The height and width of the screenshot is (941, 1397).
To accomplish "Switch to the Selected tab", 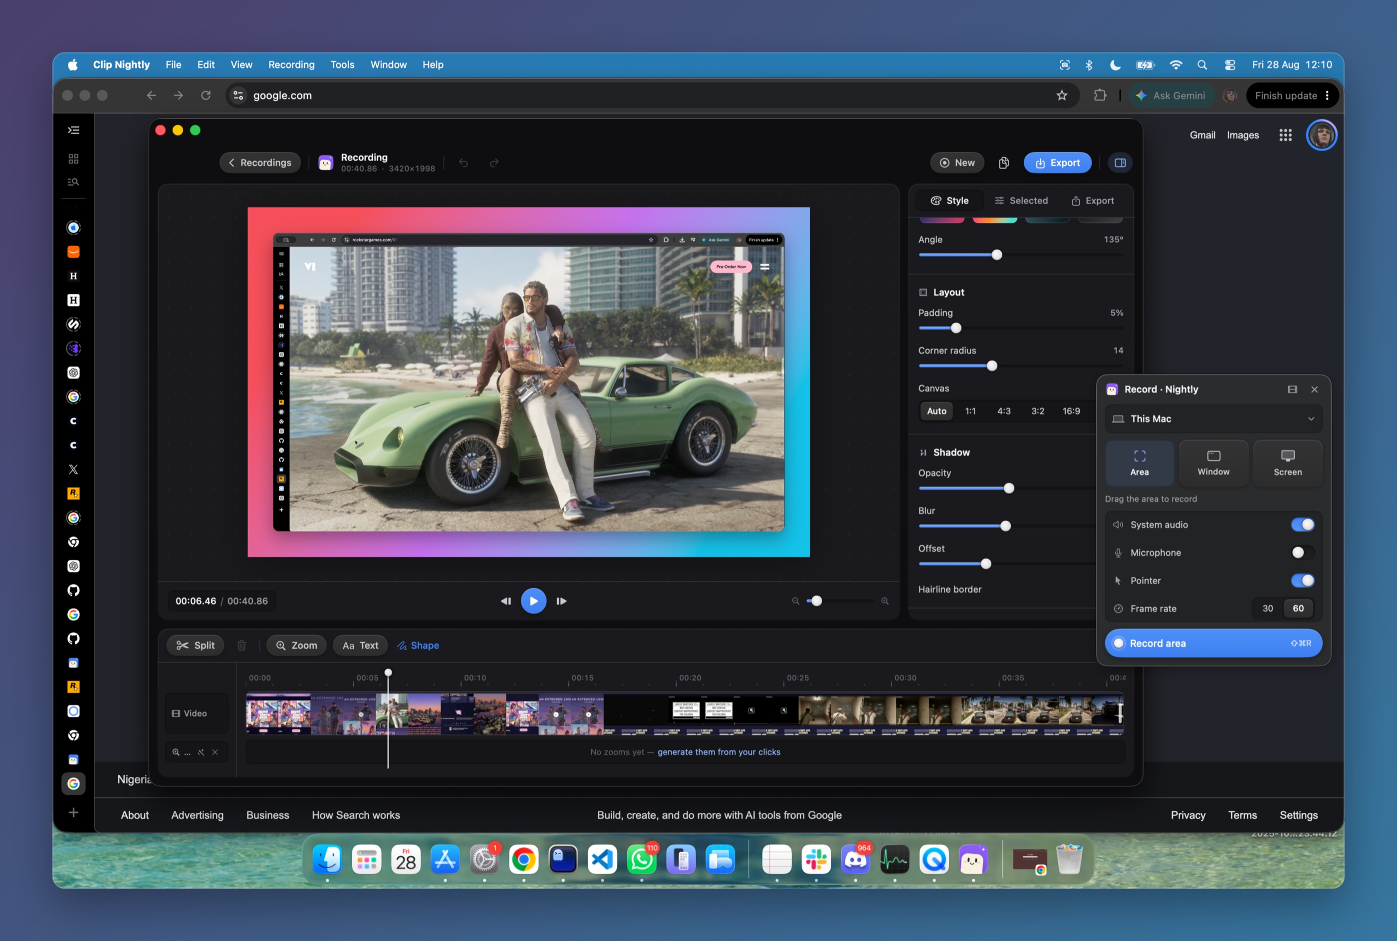I will coord(1021,201).
